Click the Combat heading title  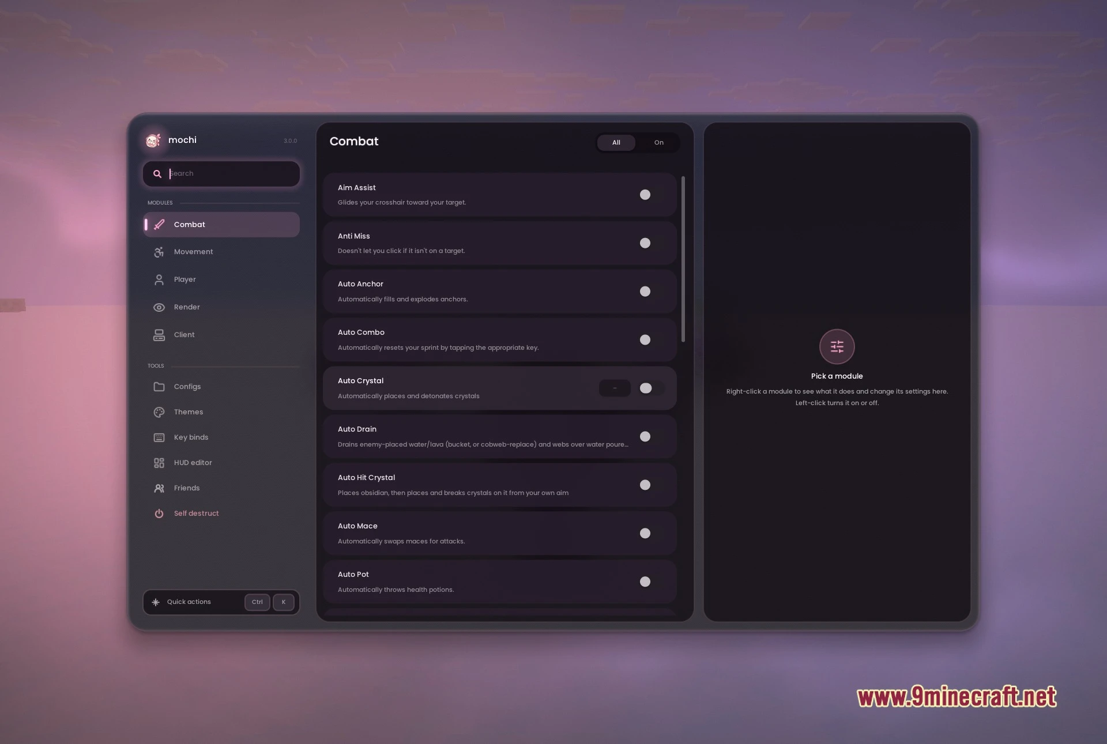[x=354, y=141]
